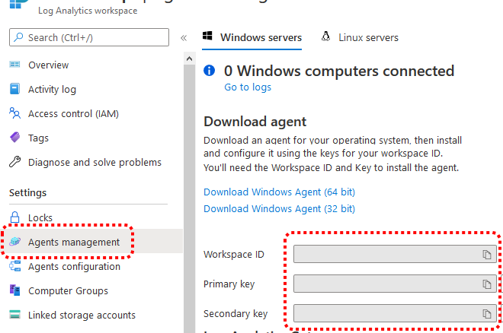Click the Log Analytics workspace subtitle
This screenshot has height=333, width=503.
88,11
